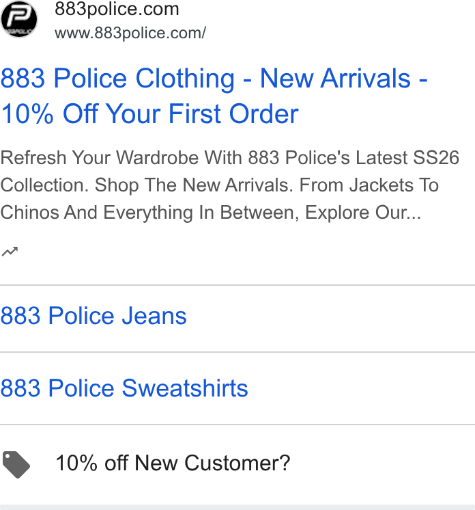Open the 883 Police Jeans sitelink
Viewport: 475px width, 510px height.
point(93,316)
